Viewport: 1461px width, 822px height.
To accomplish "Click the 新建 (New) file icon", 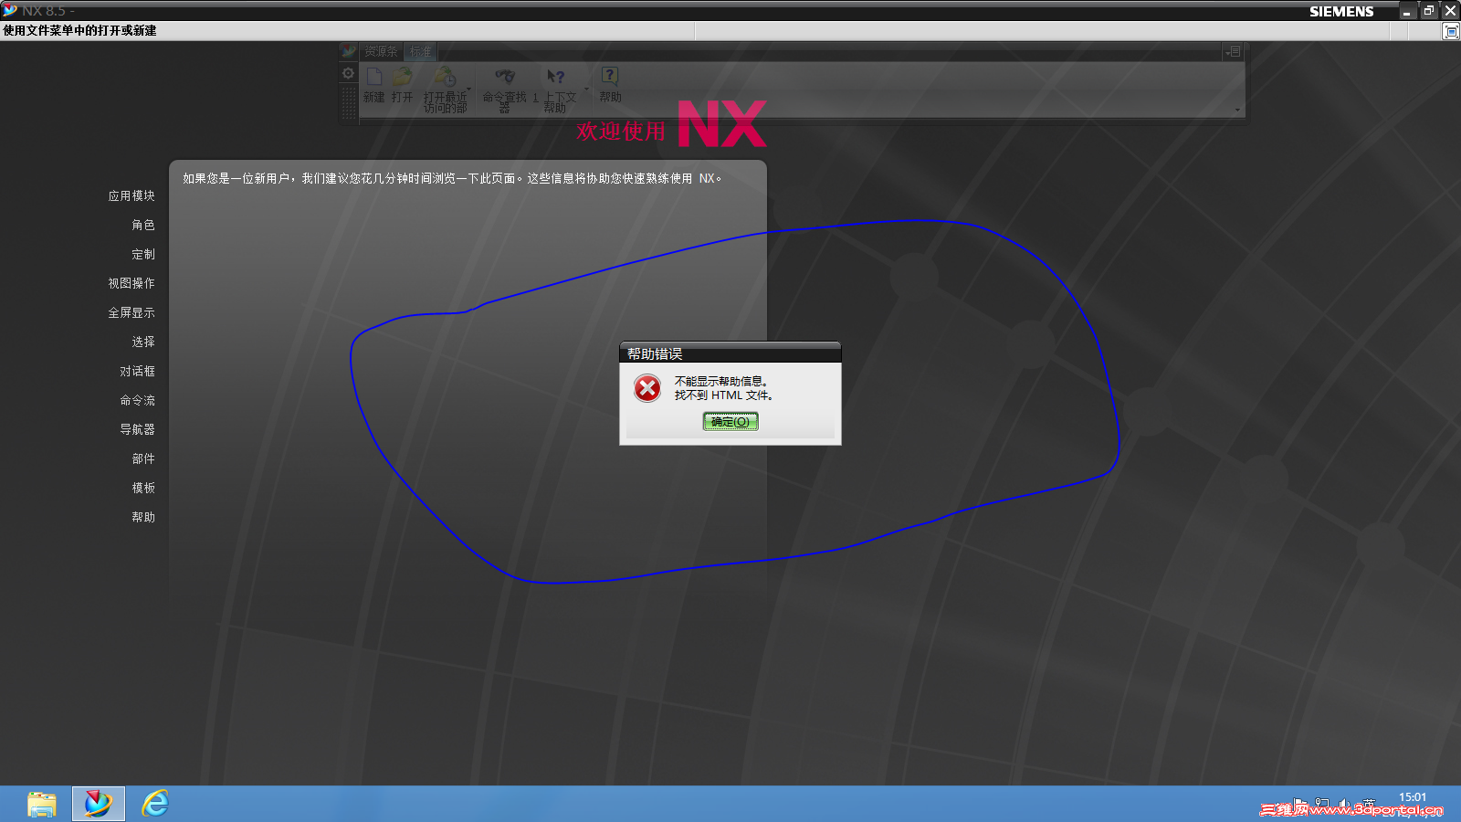I will [x=374, y=77].
